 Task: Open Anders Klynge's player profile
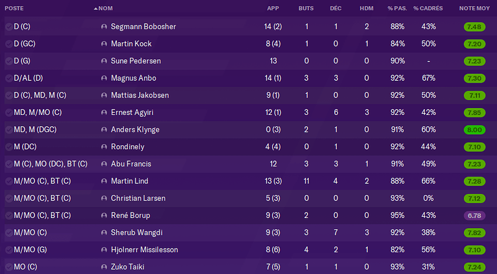tap(135, 130)
